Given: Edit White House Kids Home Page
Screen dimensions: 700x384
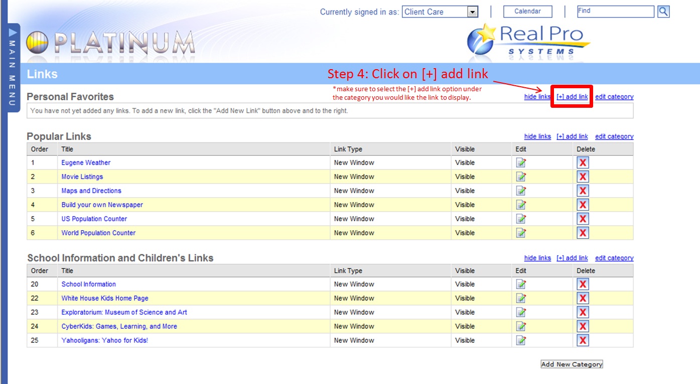Looking at the screenshot, I should [x=521, y=298].
